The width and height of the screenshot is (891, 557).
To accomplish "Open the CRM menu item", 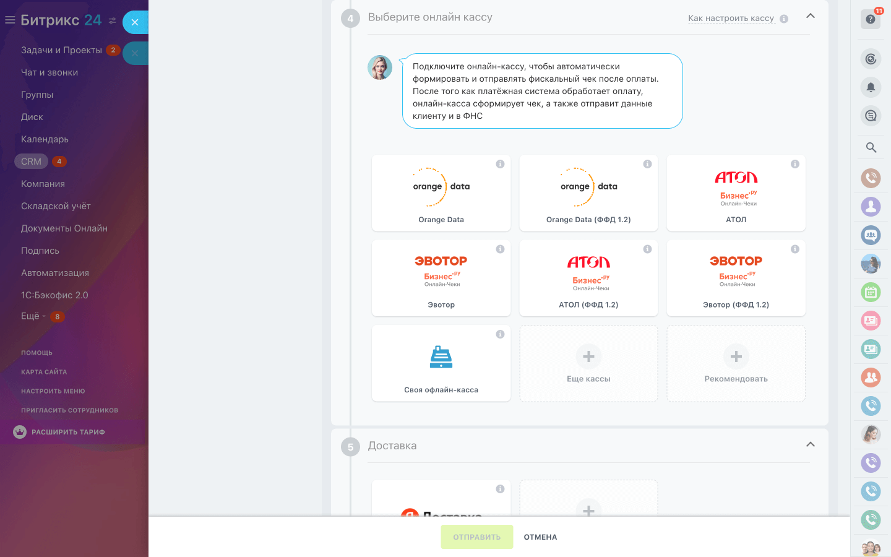I will tap(31, 162).
